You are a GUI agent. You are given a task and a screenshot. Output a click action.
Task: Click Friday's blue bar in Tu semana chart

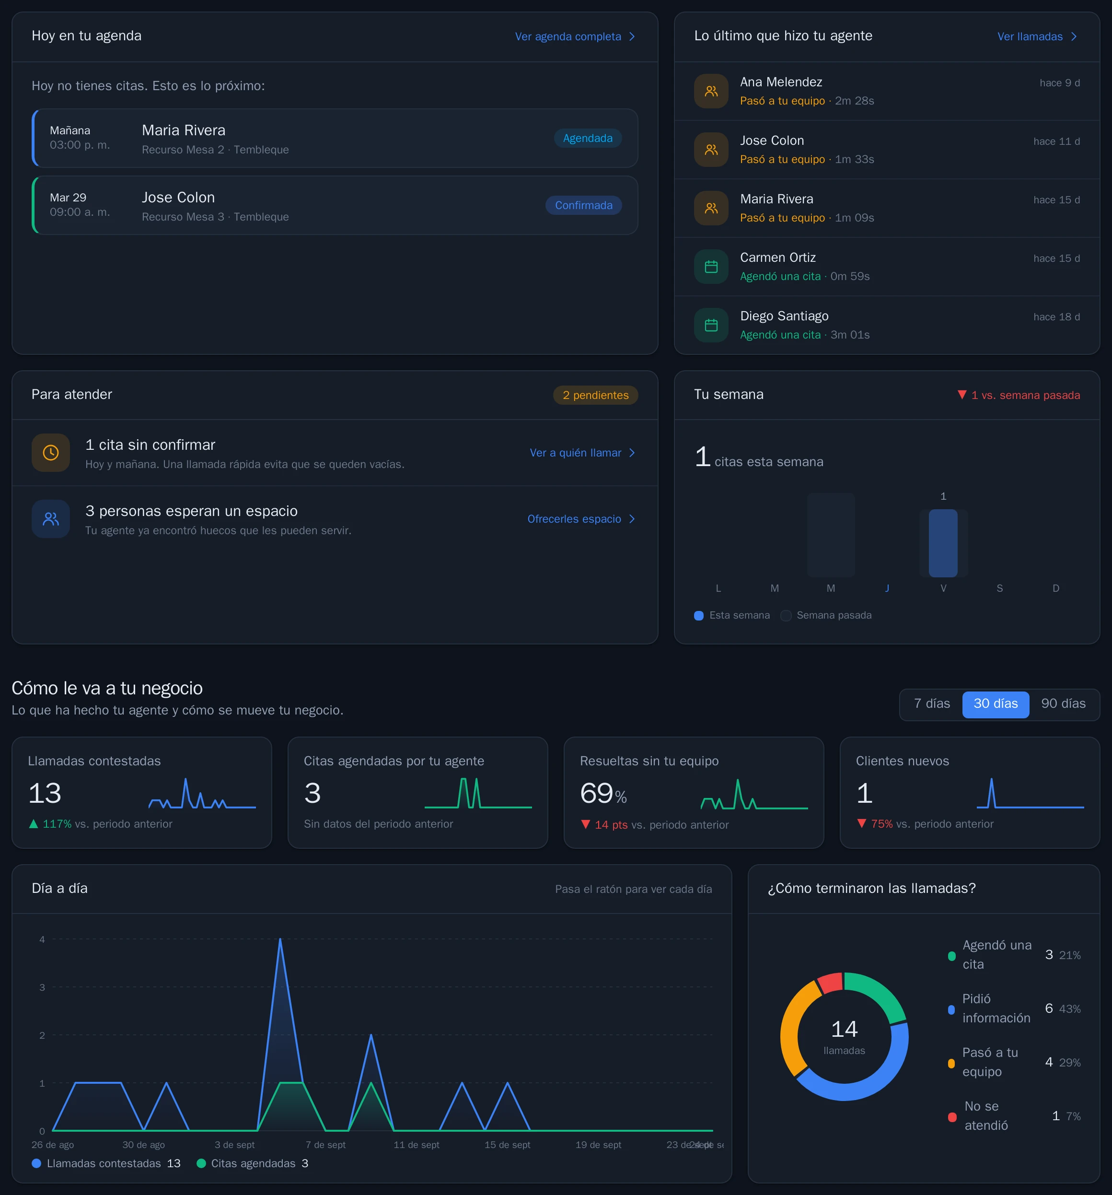(x=943, y=543)
